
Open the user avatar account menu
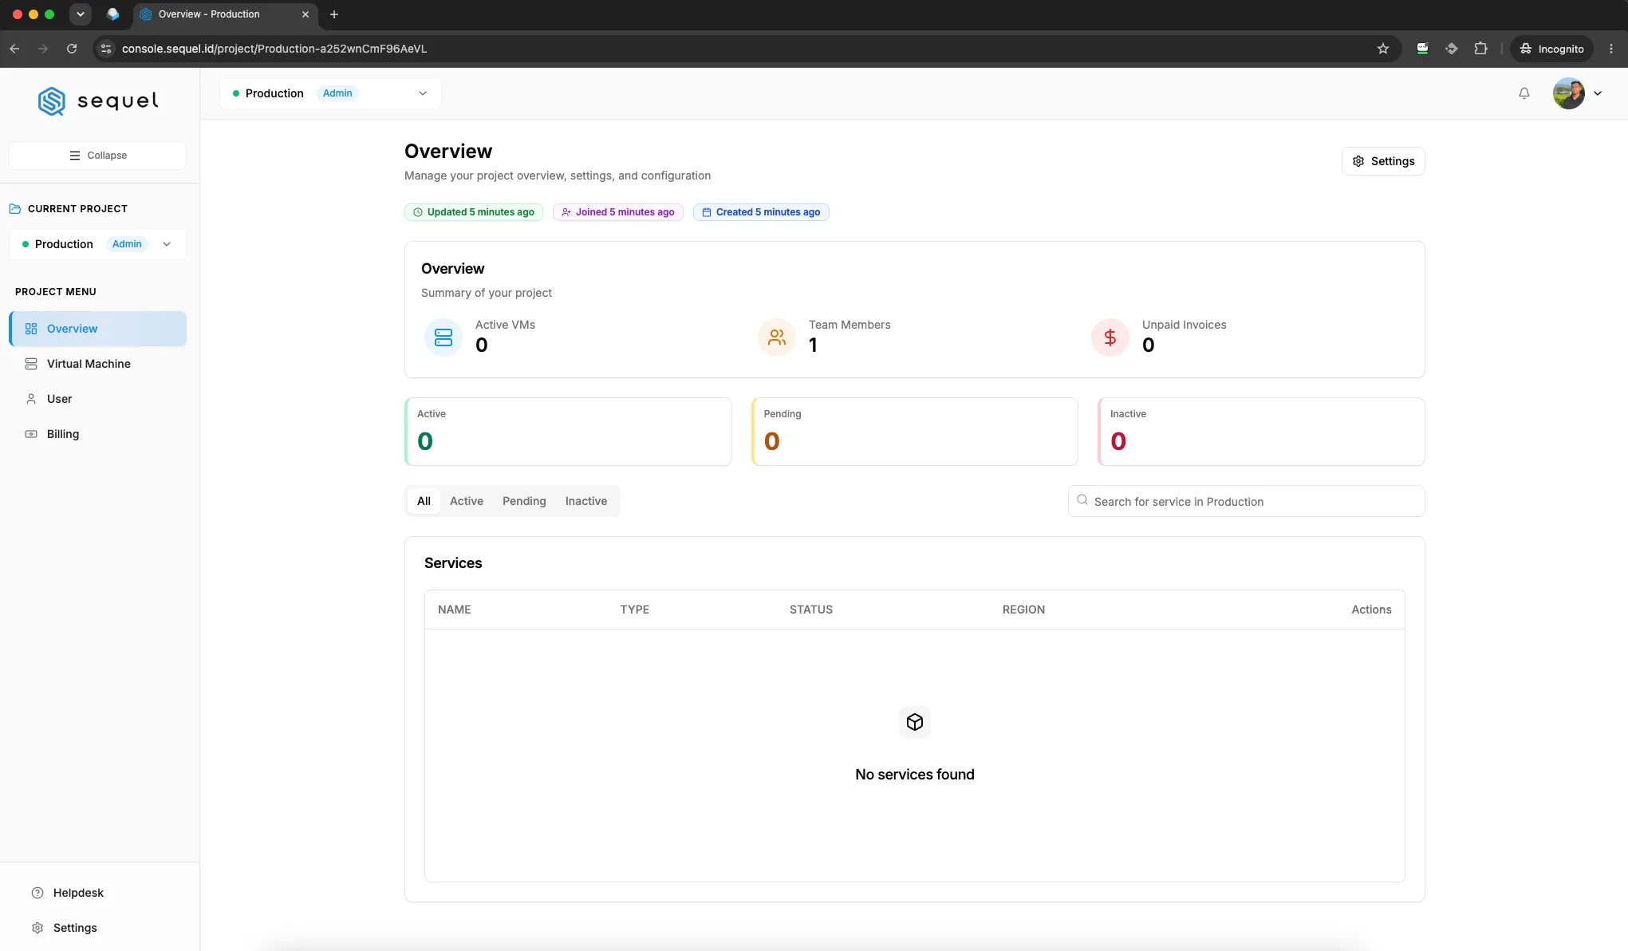point(1577,93)
